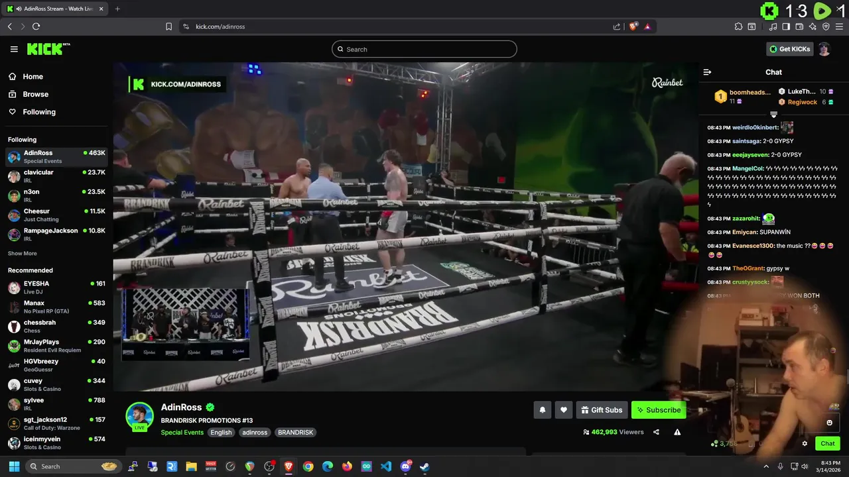This screenshot has width=849, height=477.
Task: Open HGVbreezy recommended channel
Action: click(56, 365)
